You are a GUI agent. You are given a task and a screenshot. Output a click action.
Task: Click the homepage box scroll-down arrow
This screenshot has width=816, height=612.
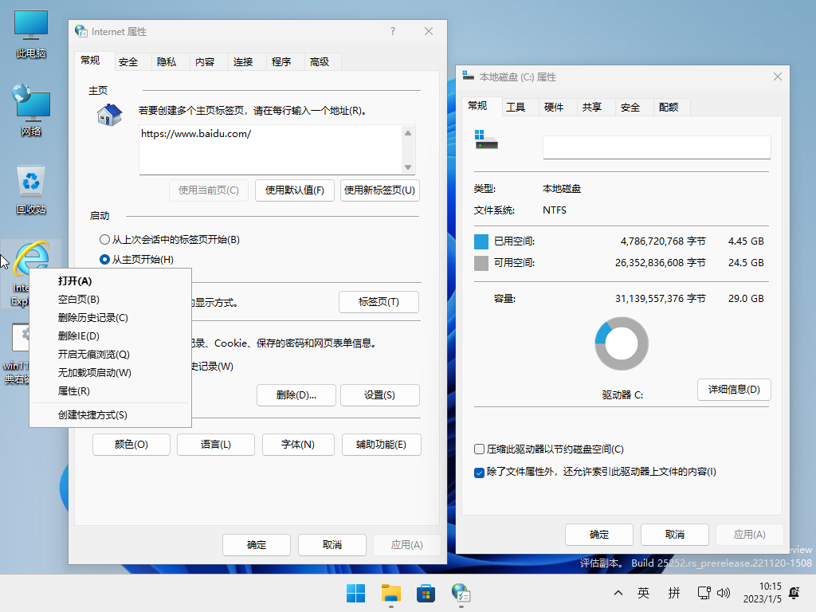pyautogui.click(x=408, y=167)
